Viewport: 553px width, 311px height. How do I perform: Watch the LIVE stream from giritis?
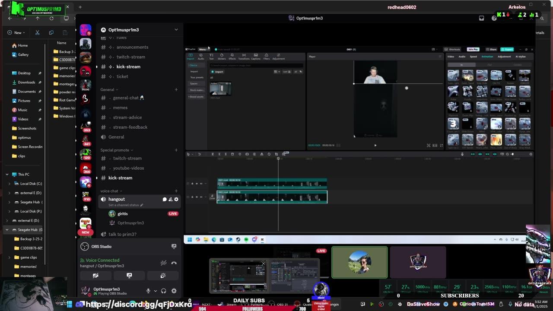click(x=173, y=214)
